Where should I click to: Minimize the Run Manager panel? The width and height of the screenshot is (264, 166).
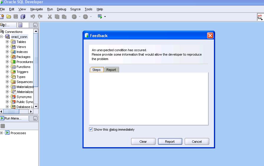coord(35,118)
